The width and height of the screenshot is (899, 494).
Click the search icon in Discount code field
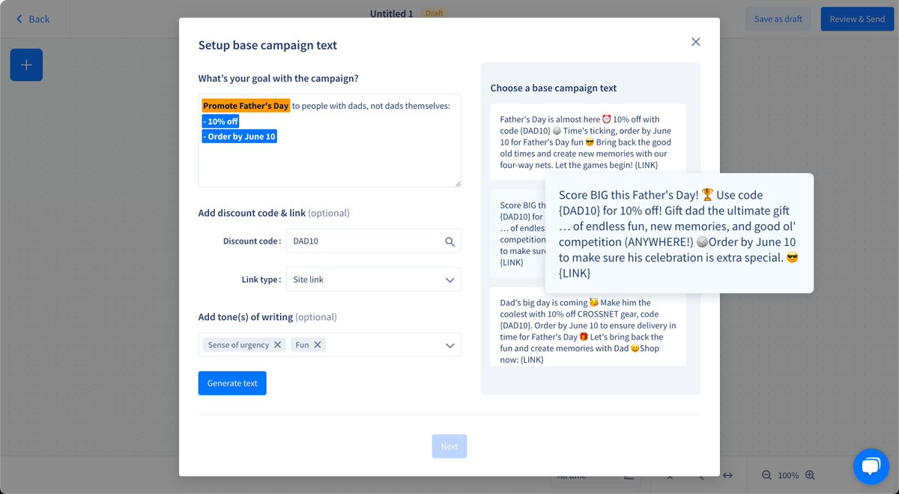449,241
